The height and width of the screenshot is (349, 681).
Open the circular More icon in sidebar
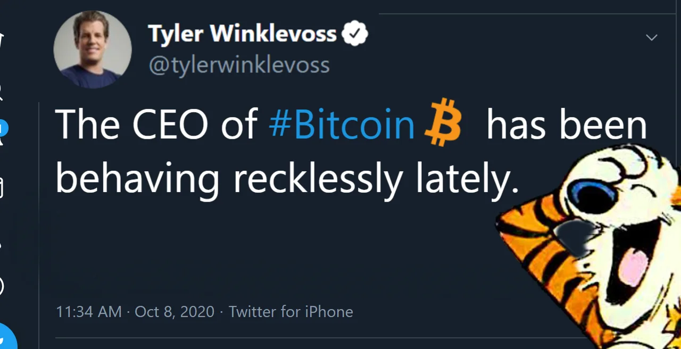pyautogui.click(x=2, y=286)
